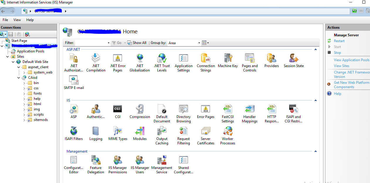Collapse the IIS section
This screenshot has width=370, height=183.
315,100
